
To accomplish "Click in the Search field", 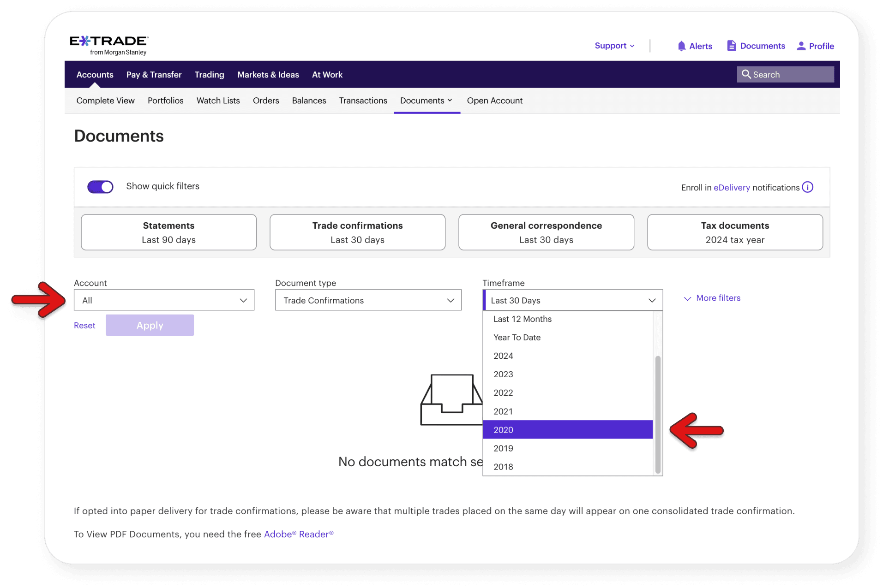I will (x=785, y=74).
